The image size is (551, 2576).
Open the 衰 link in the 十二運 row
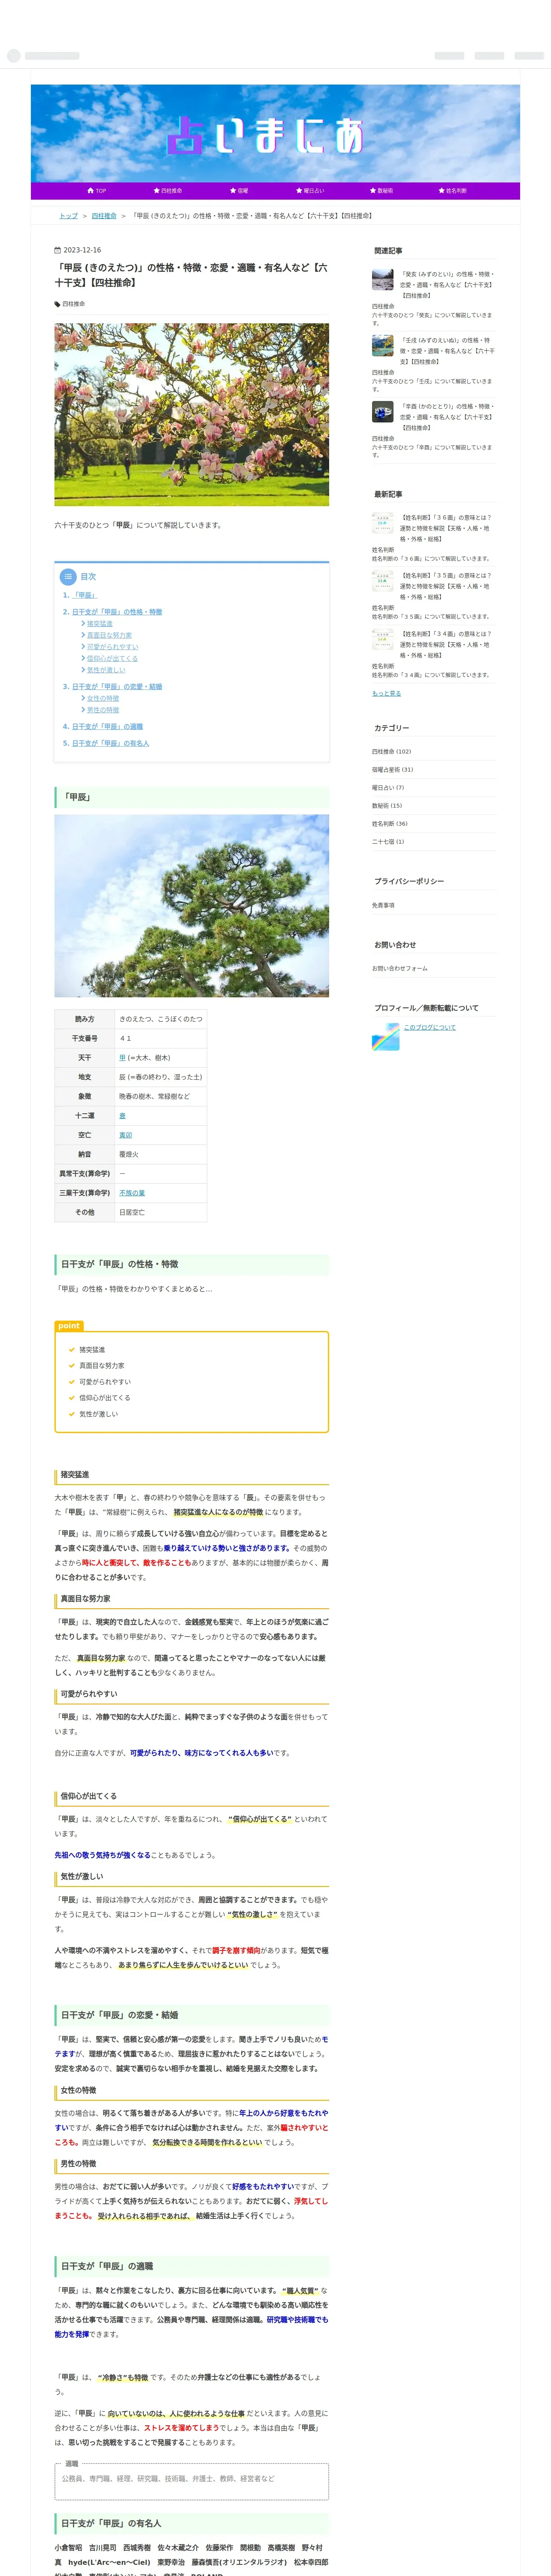pos(123,1116)
